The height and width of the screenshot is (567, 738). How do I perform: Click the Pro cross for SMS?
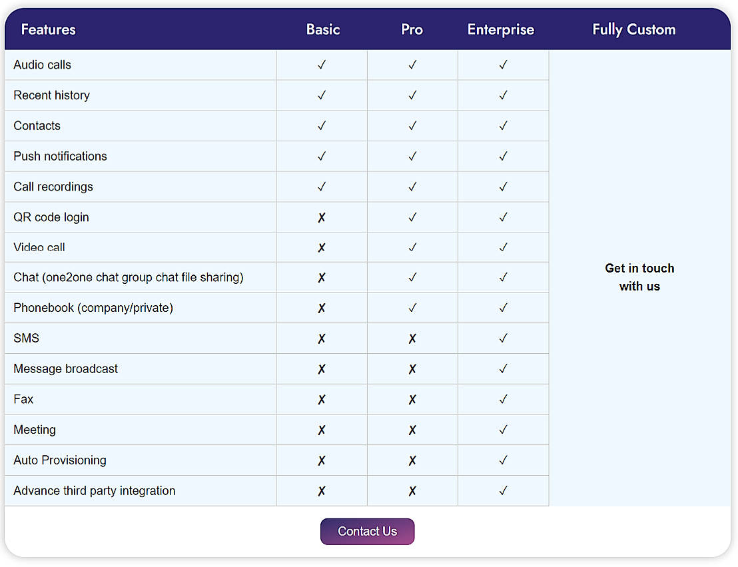412,338
